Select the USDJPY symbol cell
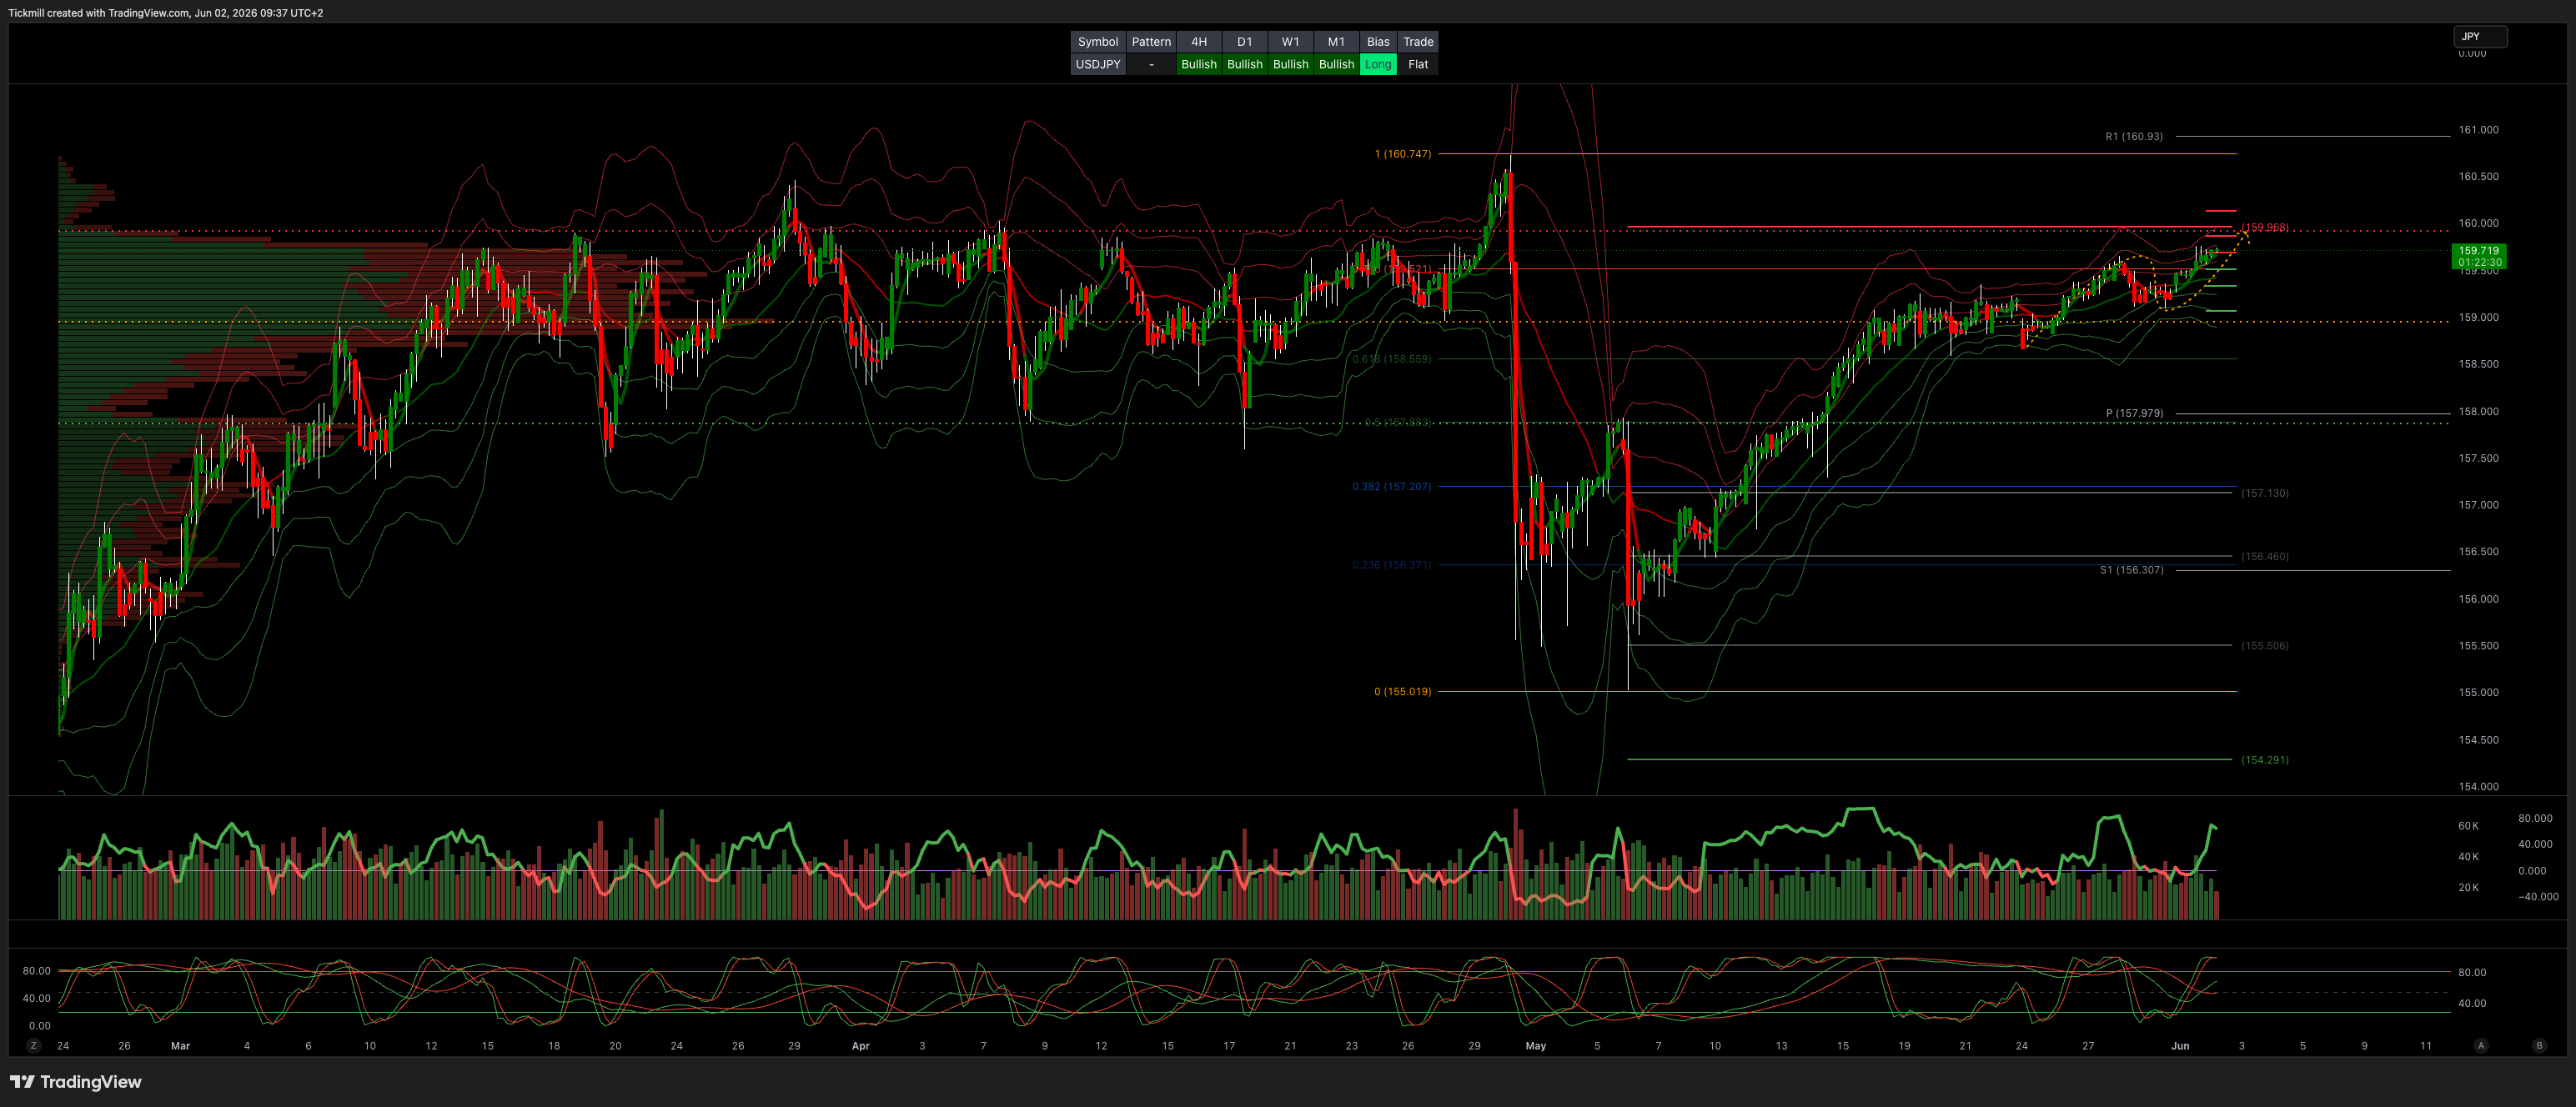This screenshot has height=1107, width=2576. (1098, 64)
